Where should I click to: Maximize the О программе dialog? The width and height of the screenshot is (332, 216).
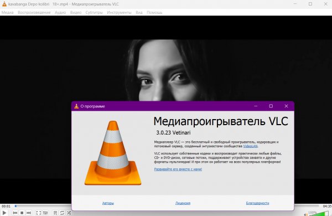click(x=271, y=106)
